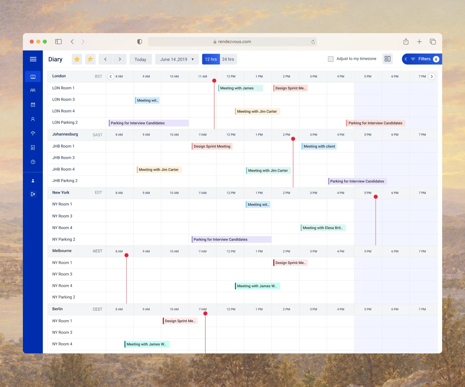Click the umbrella icon in sidebar
Viewport: 465px width, 387px height.
(33, 133)
